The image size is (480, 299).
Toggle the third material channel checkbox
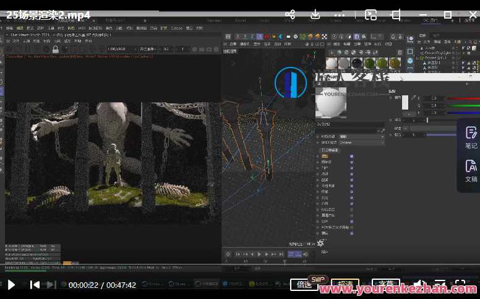(x=351, y=168)
